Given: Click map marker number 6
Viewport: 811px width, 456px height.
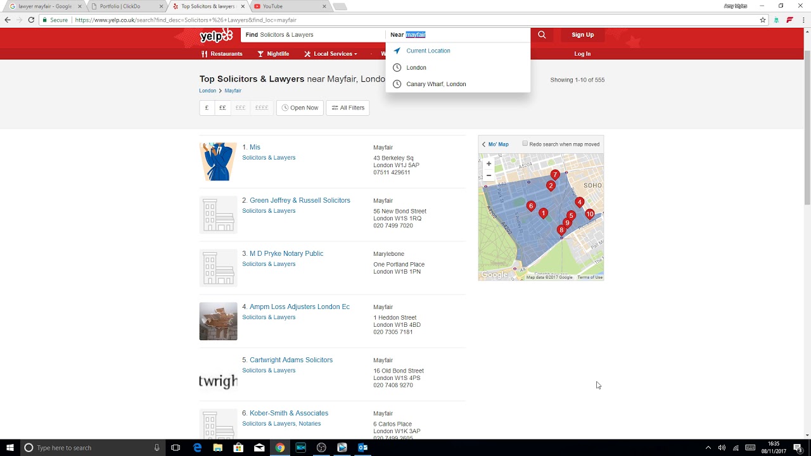Looking at the screenshot, I should click(531, 206).
